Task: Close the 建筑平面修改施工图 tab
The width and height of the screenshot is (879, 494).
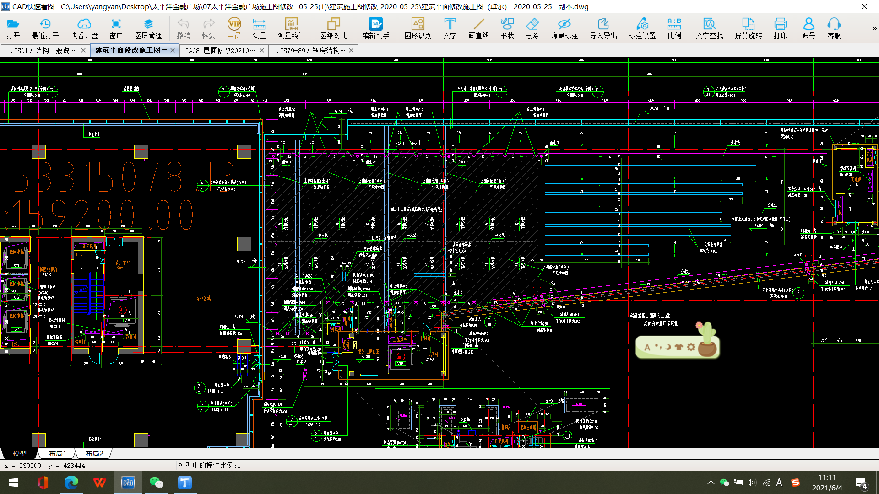Action: [x=173, y=50]
